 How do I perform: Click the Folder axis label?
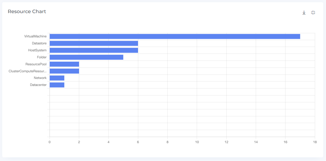tap(42, 57)
